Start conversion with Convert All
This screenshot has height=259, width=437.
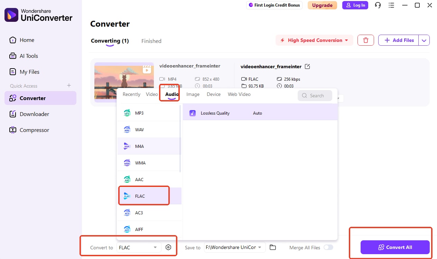click(394, 247)
